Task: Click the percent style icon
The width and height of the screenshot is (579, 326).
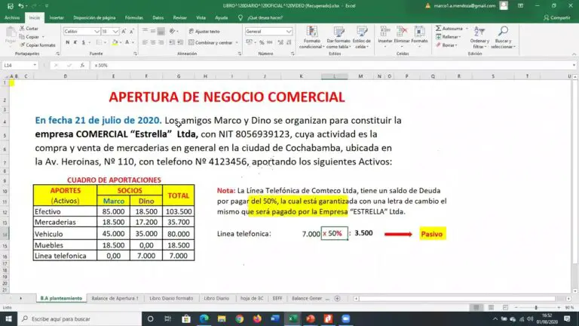Action: [262, 42]
